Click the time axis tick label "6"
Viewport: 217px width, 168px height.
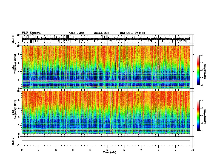click(124, 150)
